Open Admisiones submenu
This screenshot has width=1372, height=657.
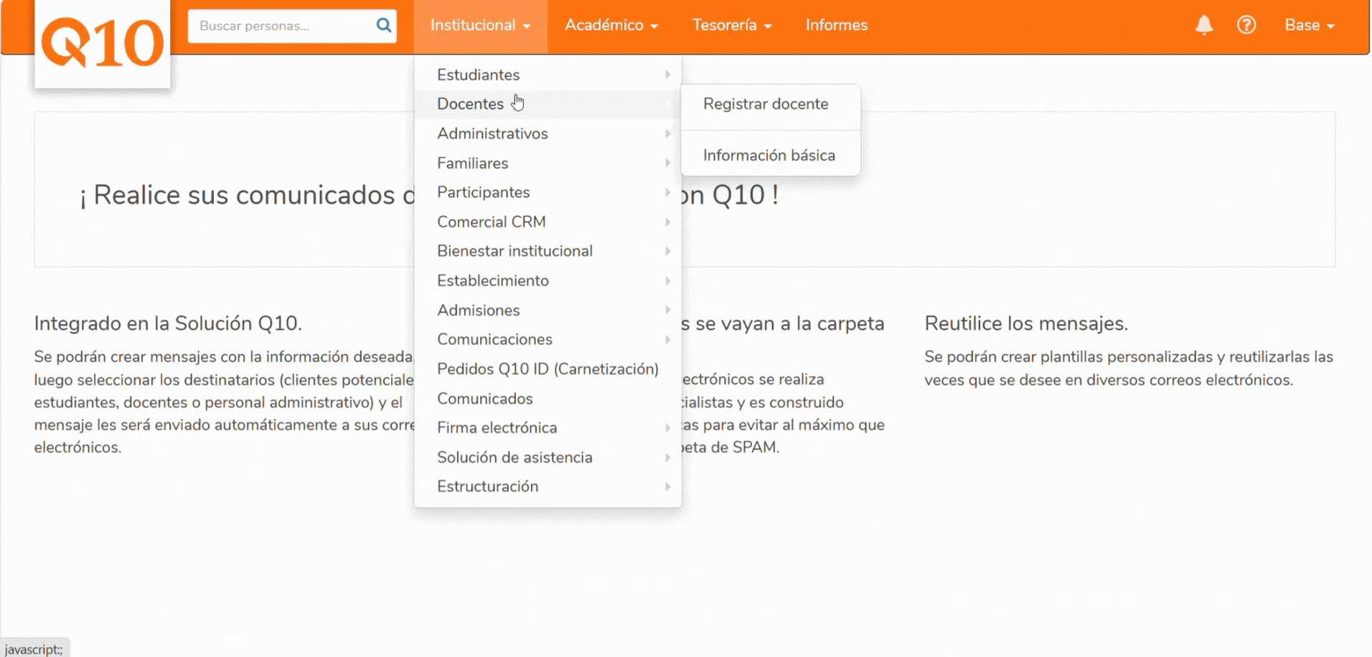[548, 311]
